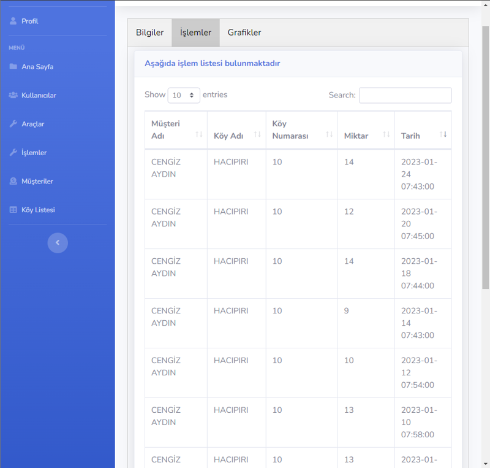
Task: Go to Köy Listesi page
Action: point(38,210)
